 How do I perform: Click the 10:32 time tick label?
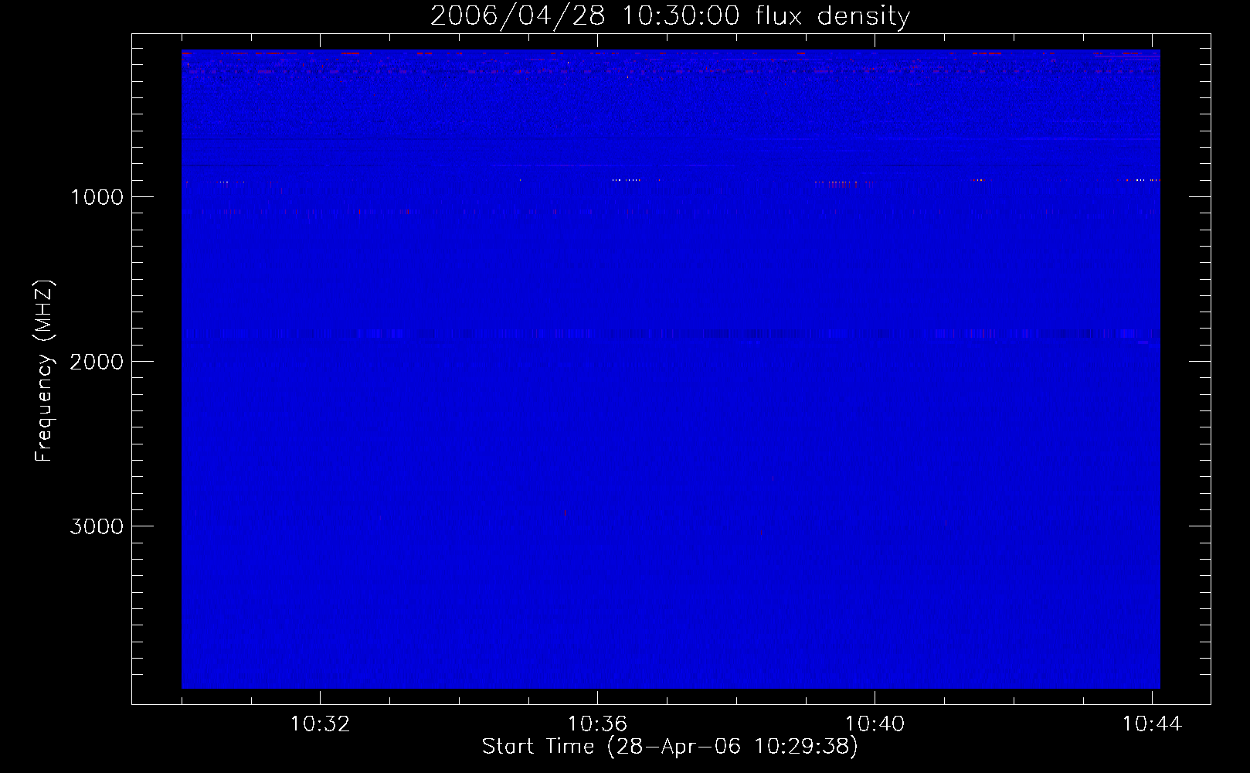click(x=320, y=724)
